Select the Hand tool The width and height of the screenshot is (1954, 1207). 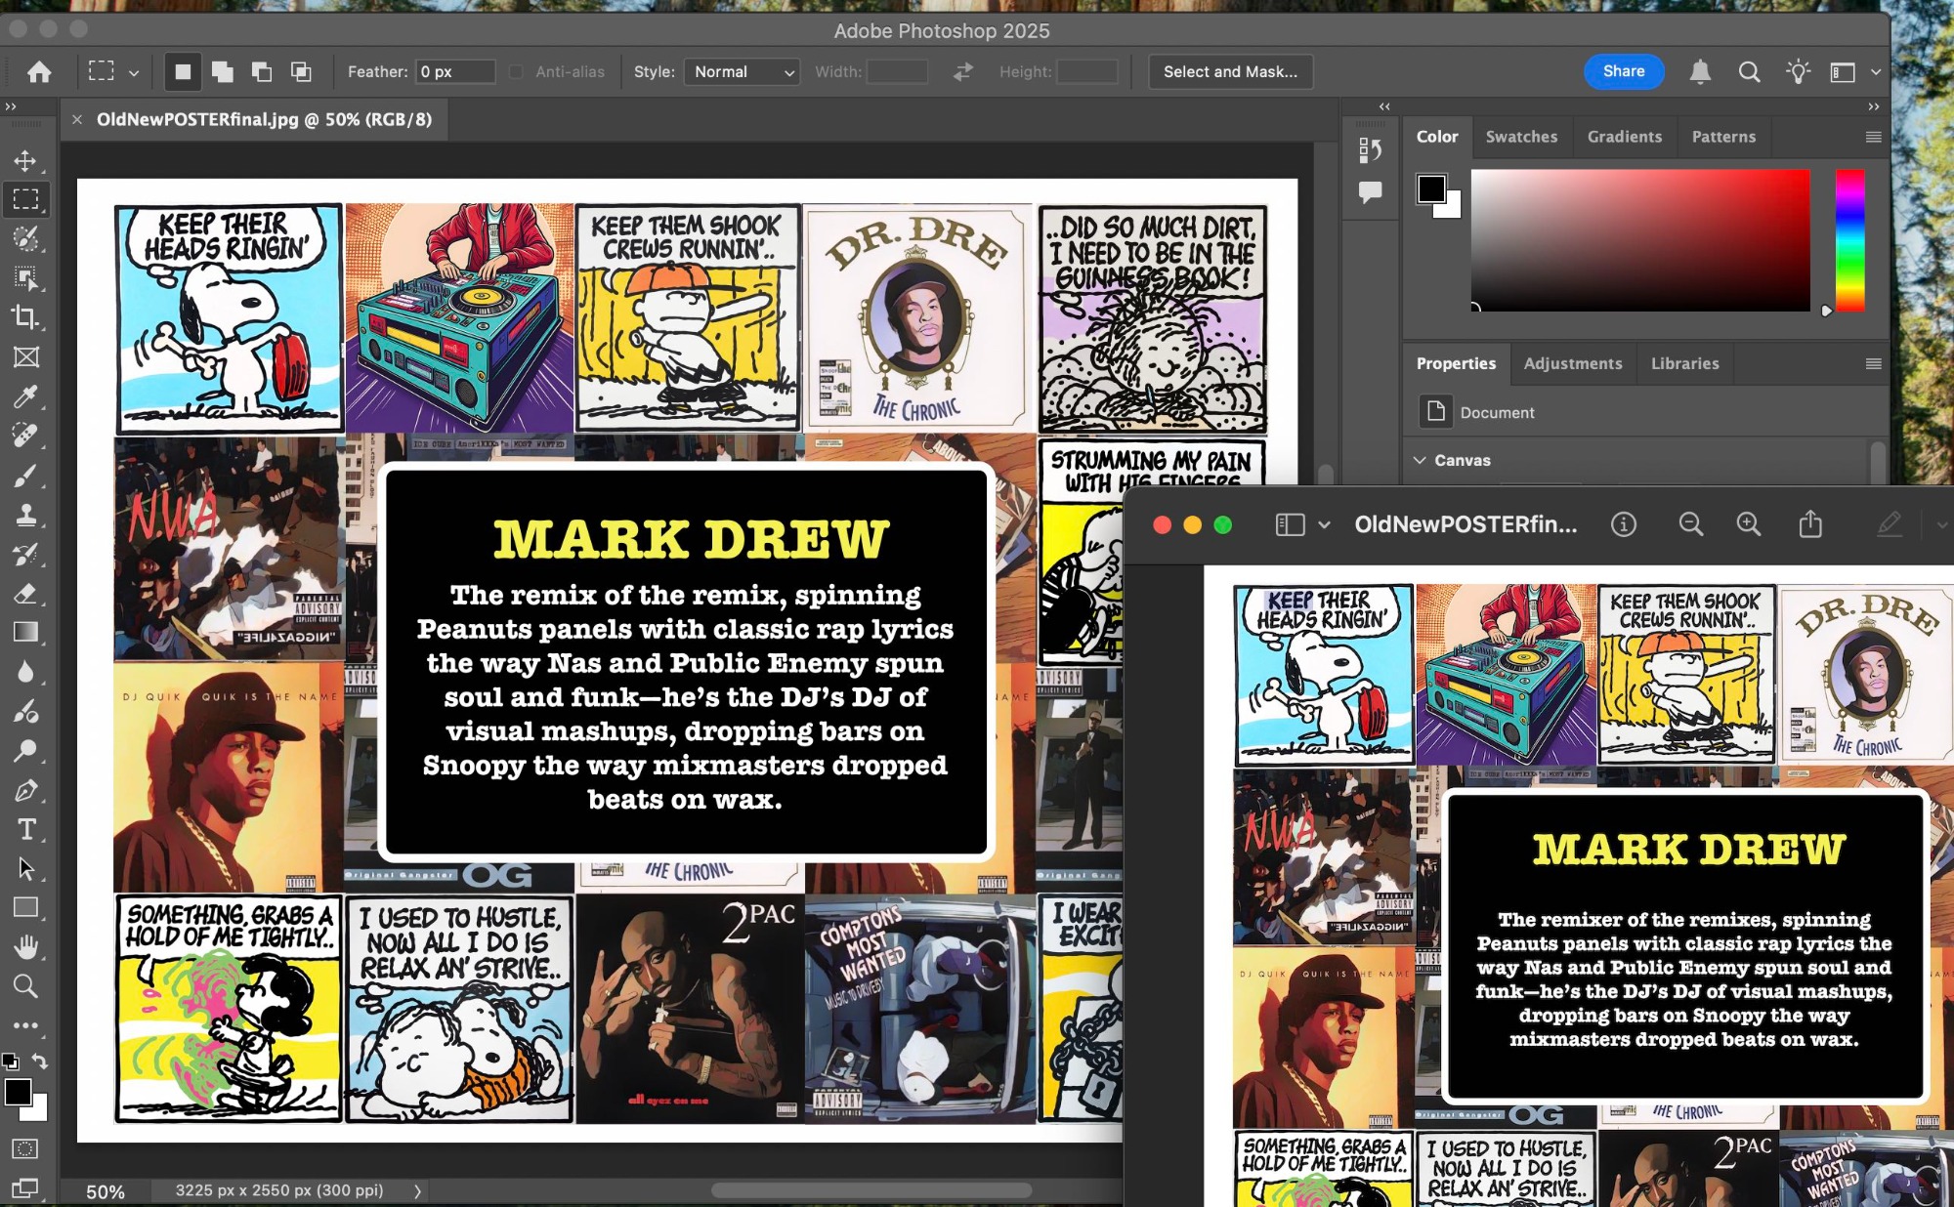(x=25, y=946)
